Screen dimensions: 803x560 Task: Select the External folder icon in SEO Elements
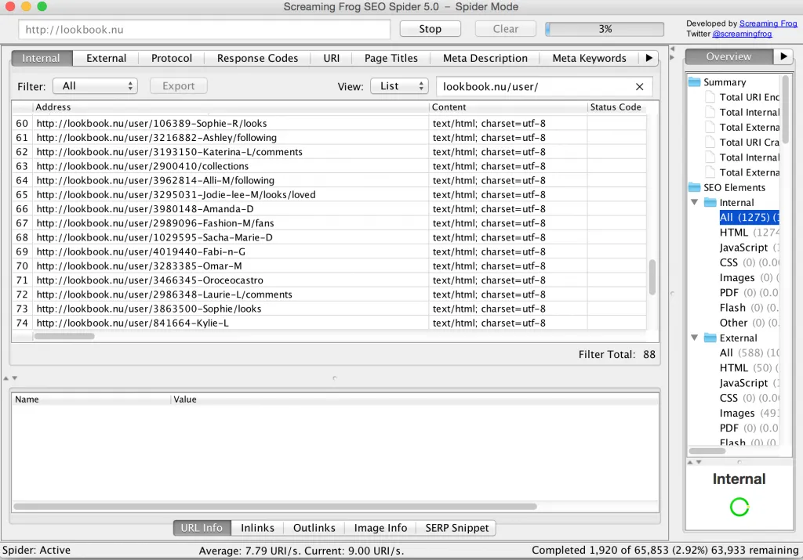(710, 338)
